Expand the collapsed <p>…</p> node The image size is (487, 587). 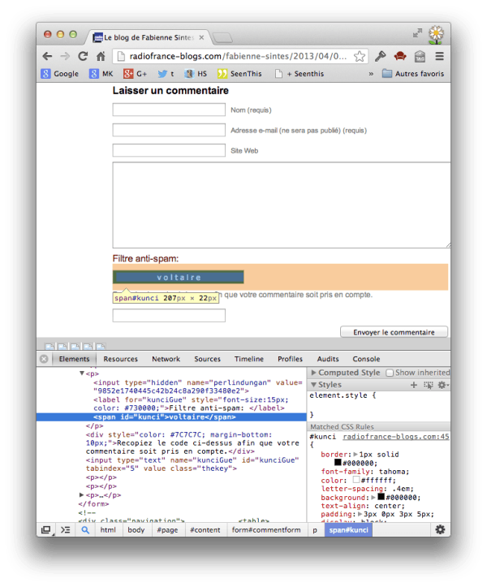[82, 494]
